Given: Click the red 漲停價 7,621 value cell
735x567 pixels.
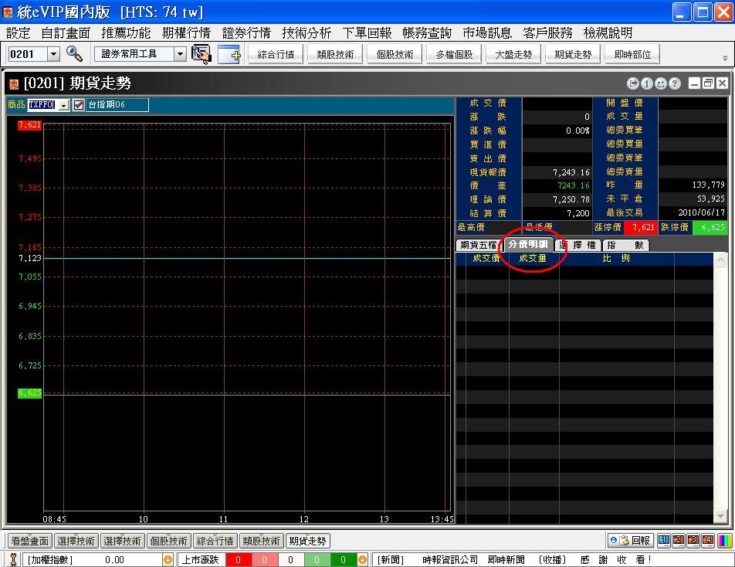Looking at the screenshot, I should coord(641,227).
